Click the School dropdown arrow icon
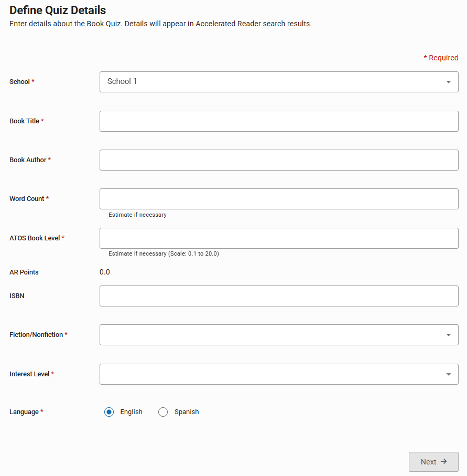 449,82
